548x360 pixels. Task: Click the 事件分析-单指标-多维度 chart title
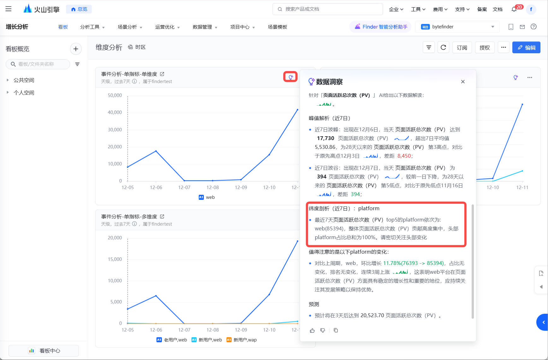pyautogui.click(x=129, y=217)
